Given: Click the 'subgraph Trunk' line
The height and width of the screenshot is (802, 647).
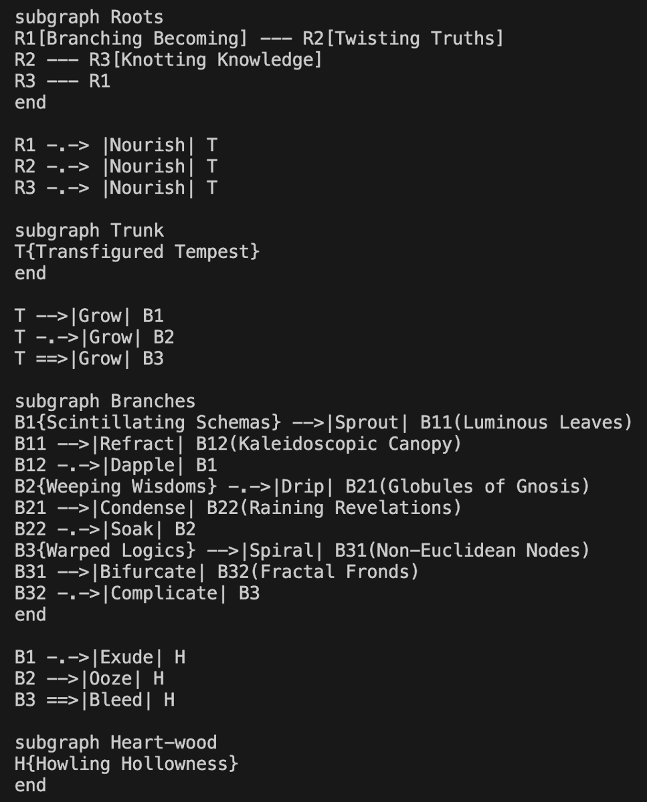Looking at the screenshot, I should coord(89,231).
